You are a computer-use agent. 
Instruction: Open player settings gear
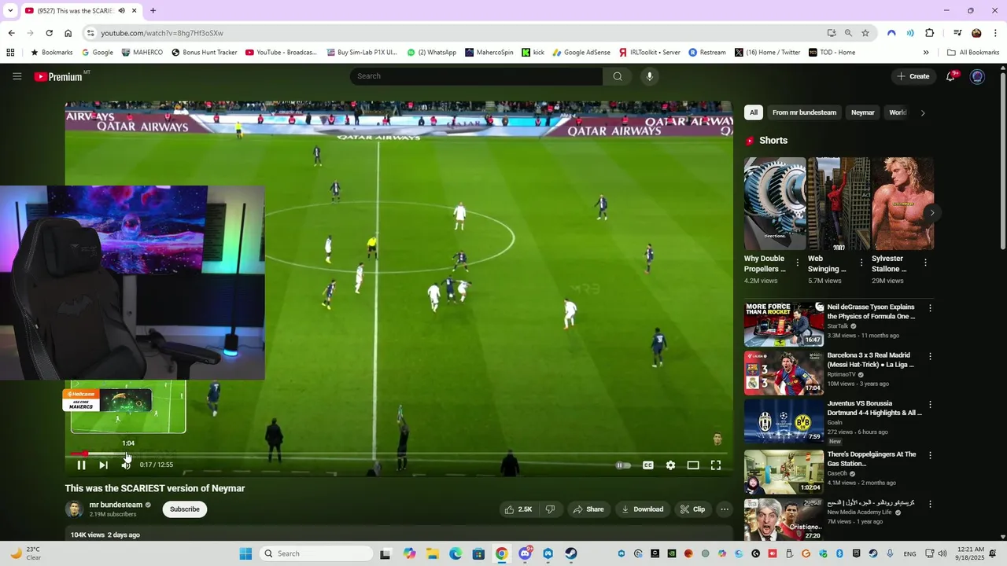point(670,465)
